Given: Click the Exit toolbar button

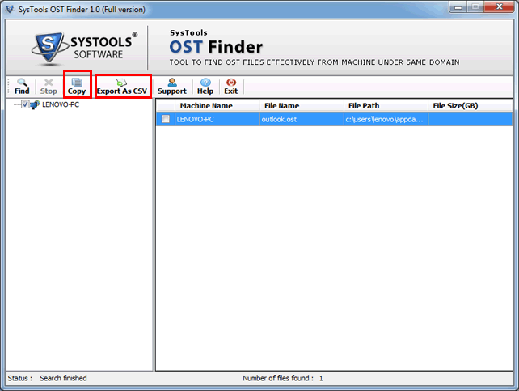Looking at the screenshot, I should pos(231,87).
